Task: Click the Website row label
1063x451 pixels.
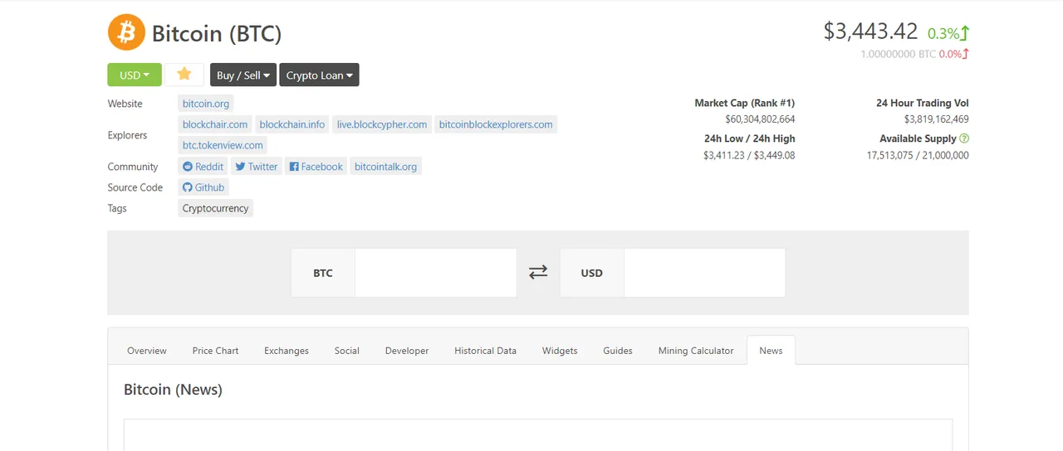Action: pyautogui.click(x=125, y=104)
